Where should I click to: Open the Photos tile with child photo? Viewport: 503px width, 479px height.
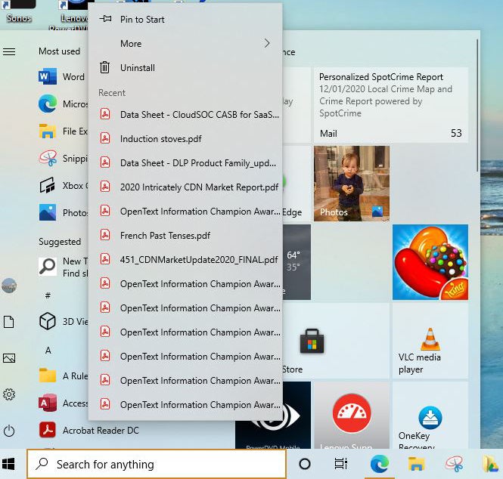(x=352, y=184)
